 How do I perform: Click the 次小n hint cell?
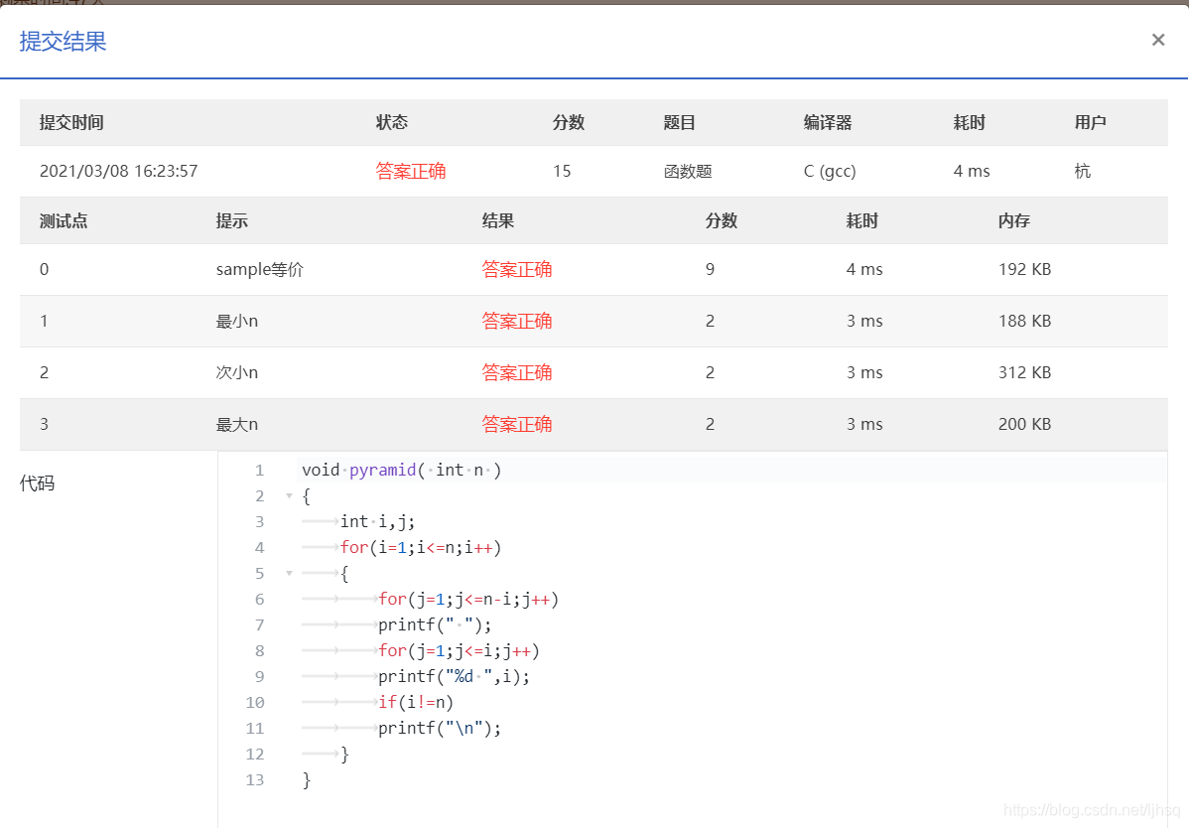236,372
